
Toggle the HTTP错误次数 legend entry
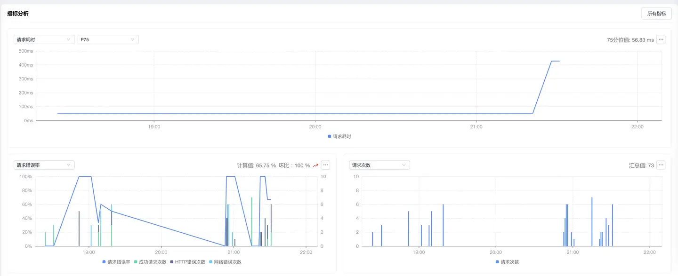pyautogui.click(x=187, y=262)
